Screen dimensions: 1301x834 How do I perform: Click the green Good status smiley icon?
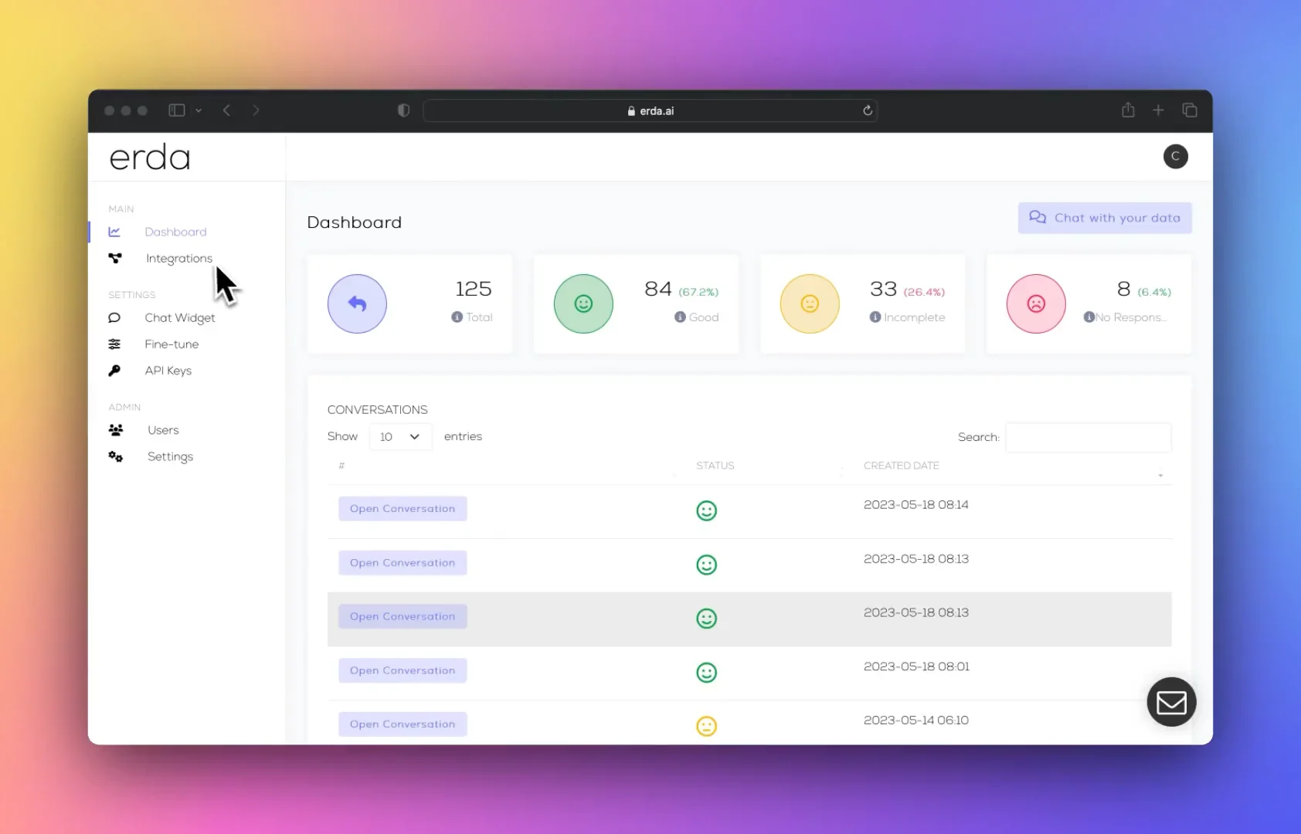[x=583, y=303]
